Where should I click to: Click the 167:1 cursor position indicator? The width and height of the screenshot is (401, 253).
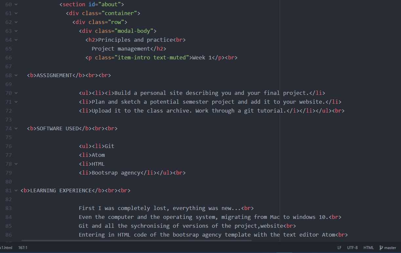click(23, 248)
